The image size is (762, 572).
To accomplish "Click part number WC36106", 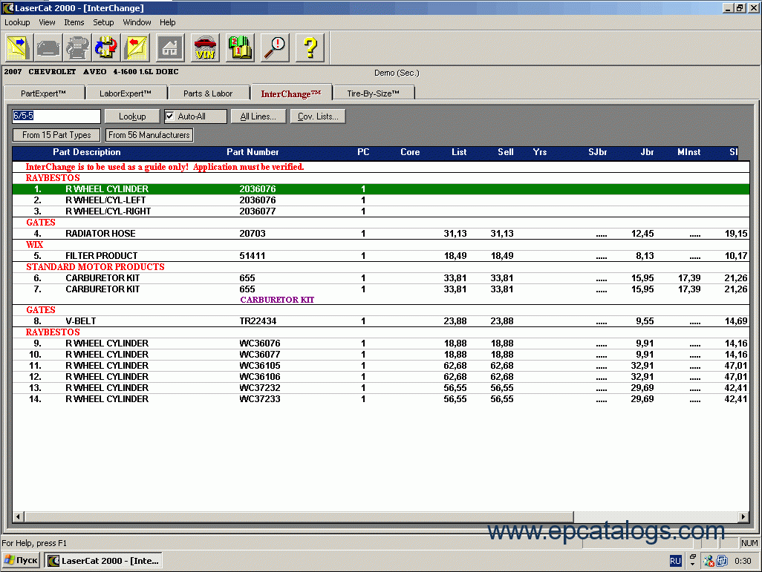I will pyautogui.click(x=259, y=377).
